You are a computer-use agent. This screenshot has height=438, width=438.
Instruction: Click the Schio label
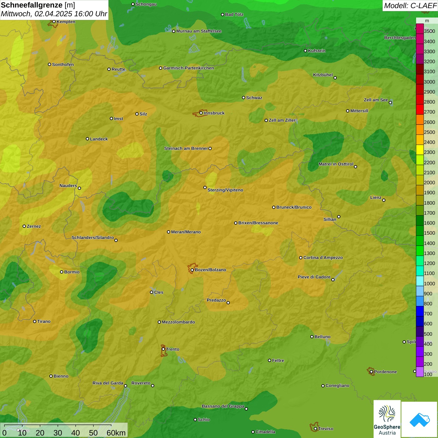click(x=204, y=420)
